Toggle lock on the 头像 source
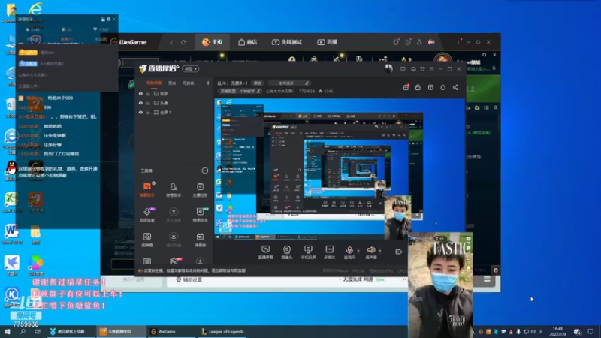Viewport: 601px width, 338px height. coord(148,103)
